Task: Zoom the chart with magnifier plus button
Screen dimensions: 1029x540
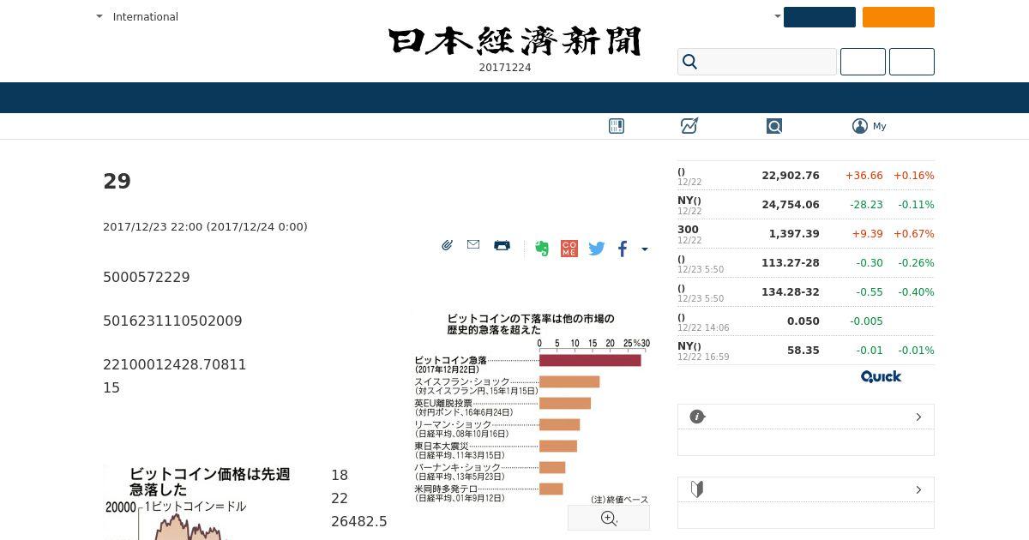Action: [x=609, y=518]
